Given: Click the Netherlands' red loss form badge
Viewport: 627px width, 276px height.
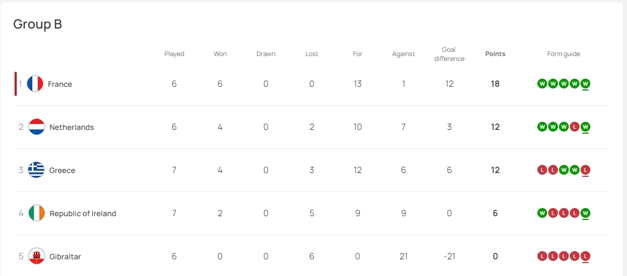Looking at the screenshot, I should click(575, 127).
